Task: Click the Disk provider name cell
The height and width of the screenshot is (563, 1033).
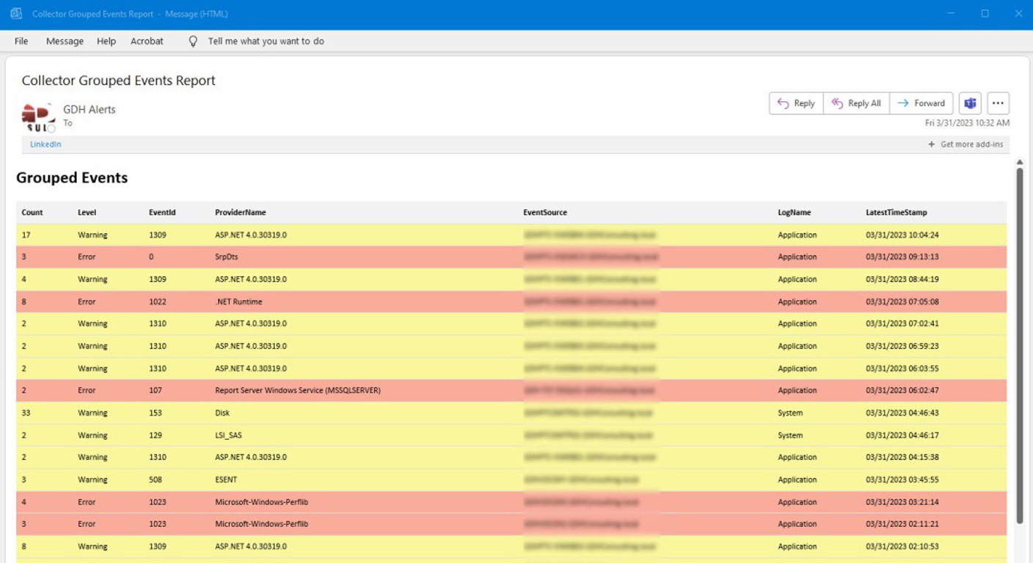Action: point(222,413)
